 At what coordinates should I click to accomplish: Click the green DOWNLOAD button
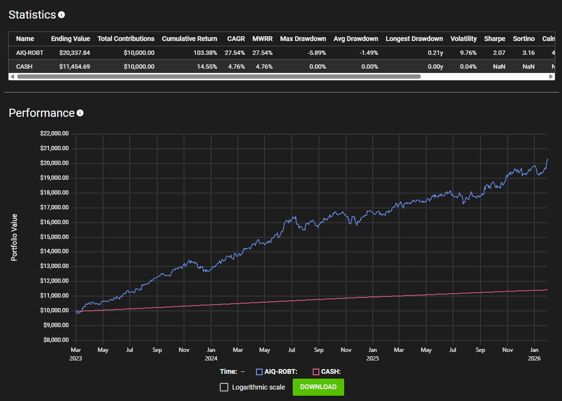318,387
